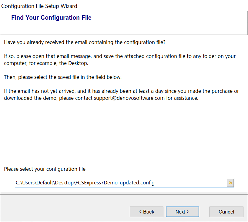Click FCSExpress7Demo_updated.config filename in the path
This screenshot has height=222, width=248.
point(115,183)
